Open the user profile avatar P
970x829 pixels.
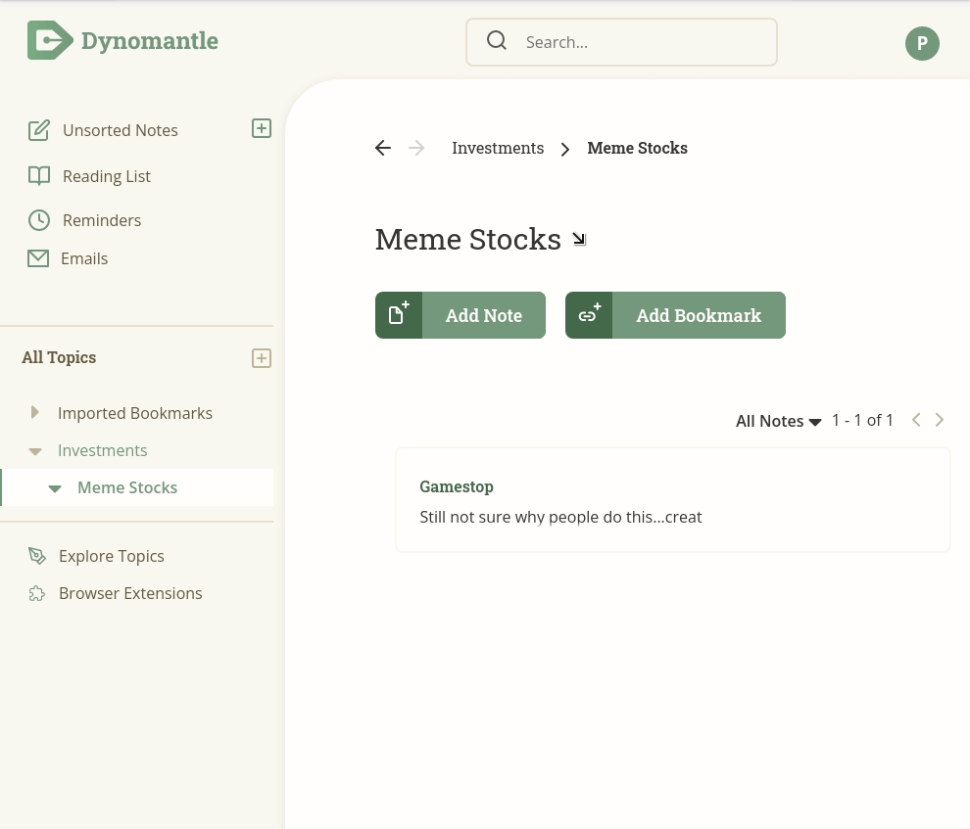922,43
